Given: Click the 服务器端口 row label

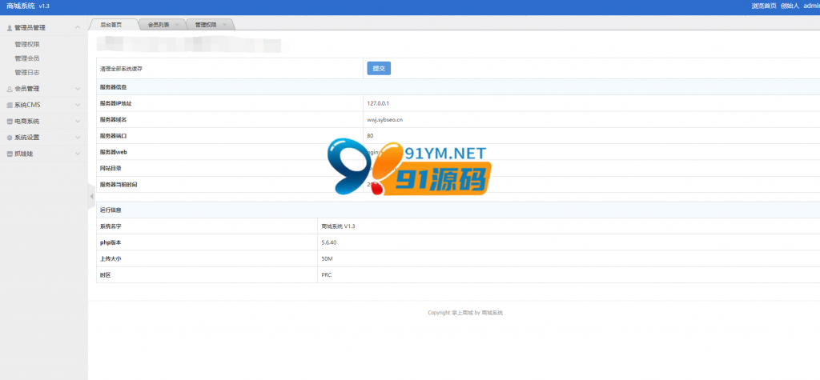Looking at the screenshot, I should pyautogui.click(x=113, y=136).
